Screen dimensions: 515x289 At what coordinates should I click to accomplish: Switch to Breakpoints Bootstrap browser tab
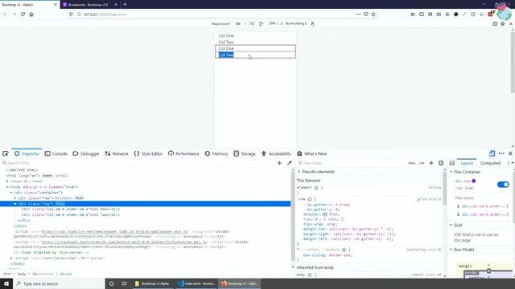(88, 5)
